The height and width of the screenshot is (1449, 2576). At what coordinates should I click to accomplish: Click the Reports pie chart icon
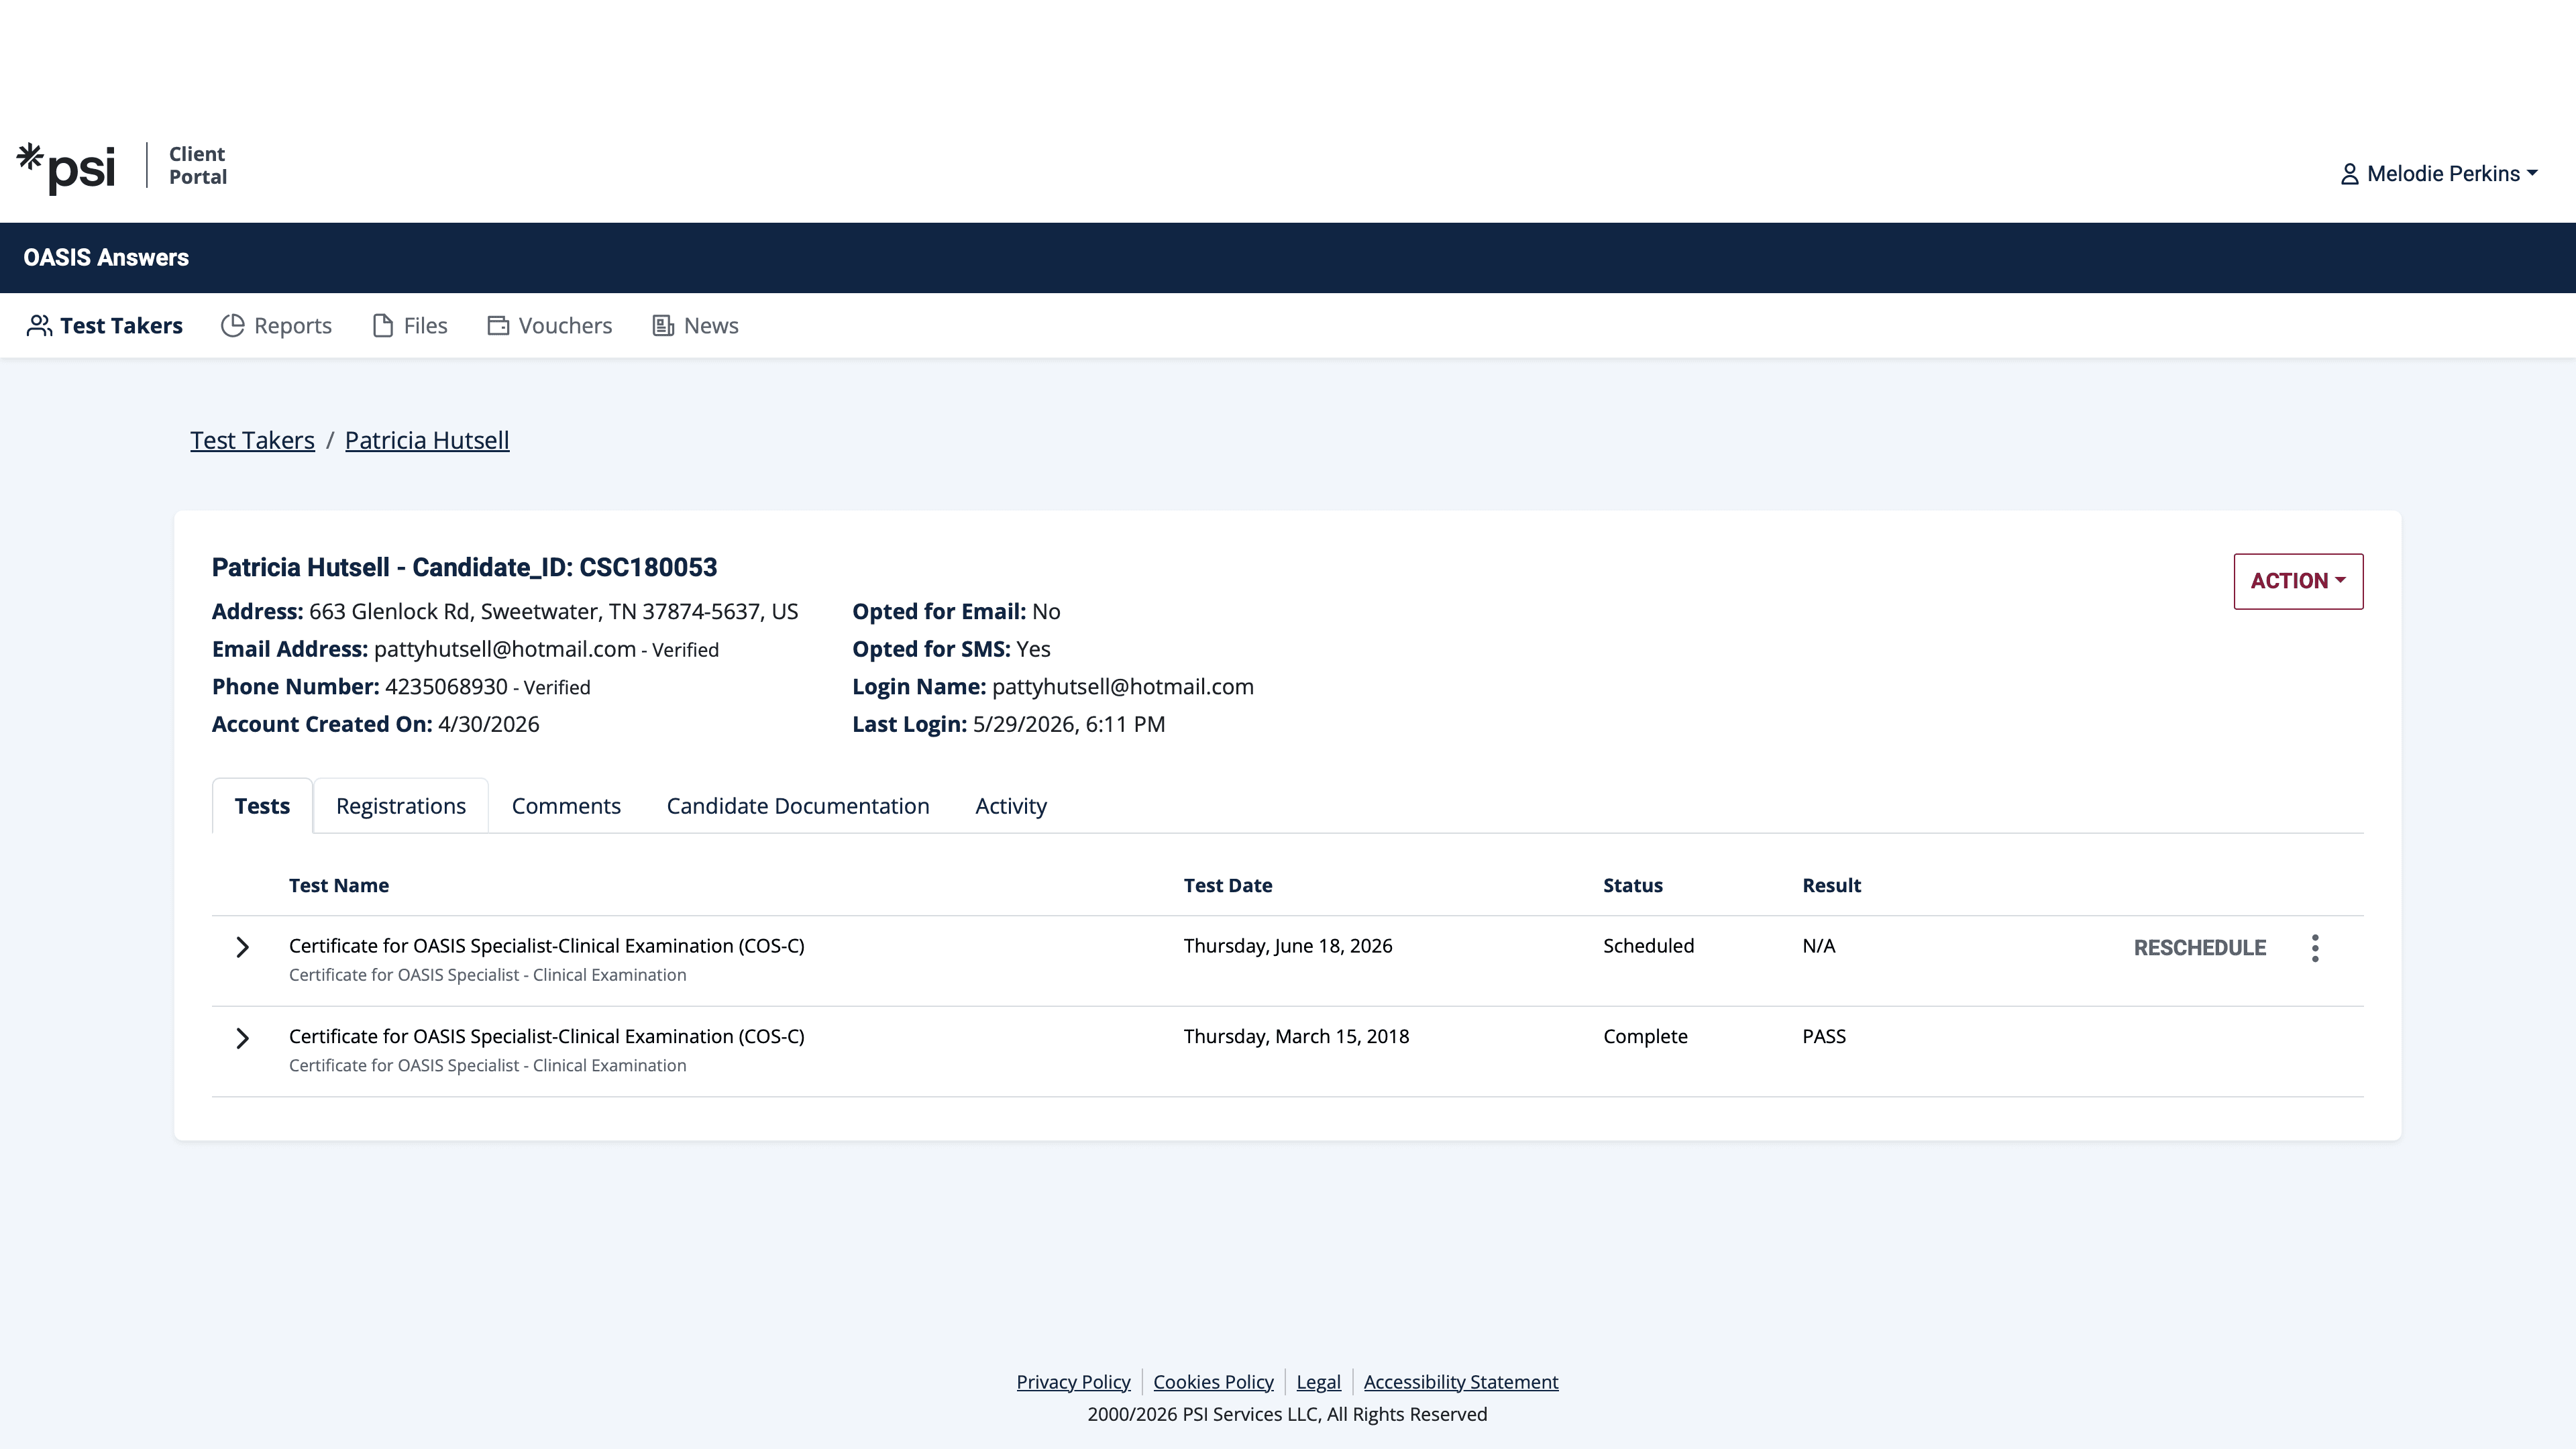click(233, 326)
